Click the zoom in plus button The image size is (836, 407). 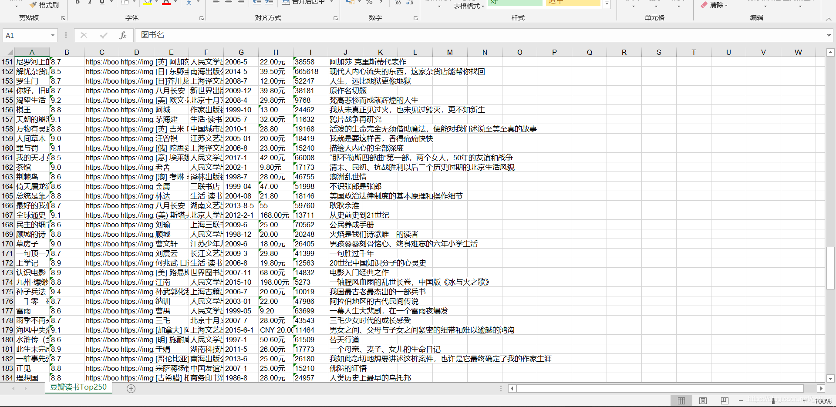(x=805, y=400)
